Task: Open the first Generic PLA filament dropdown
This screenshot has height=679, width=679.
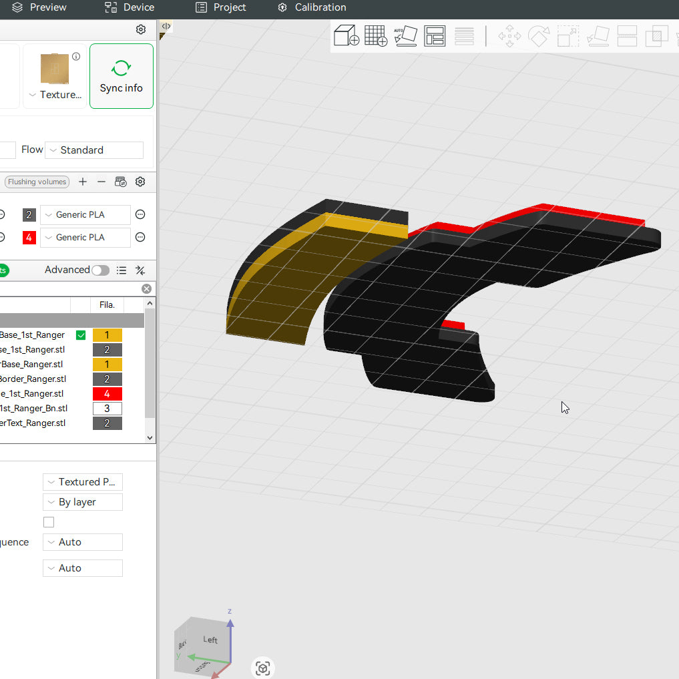Action: point(85,214)
